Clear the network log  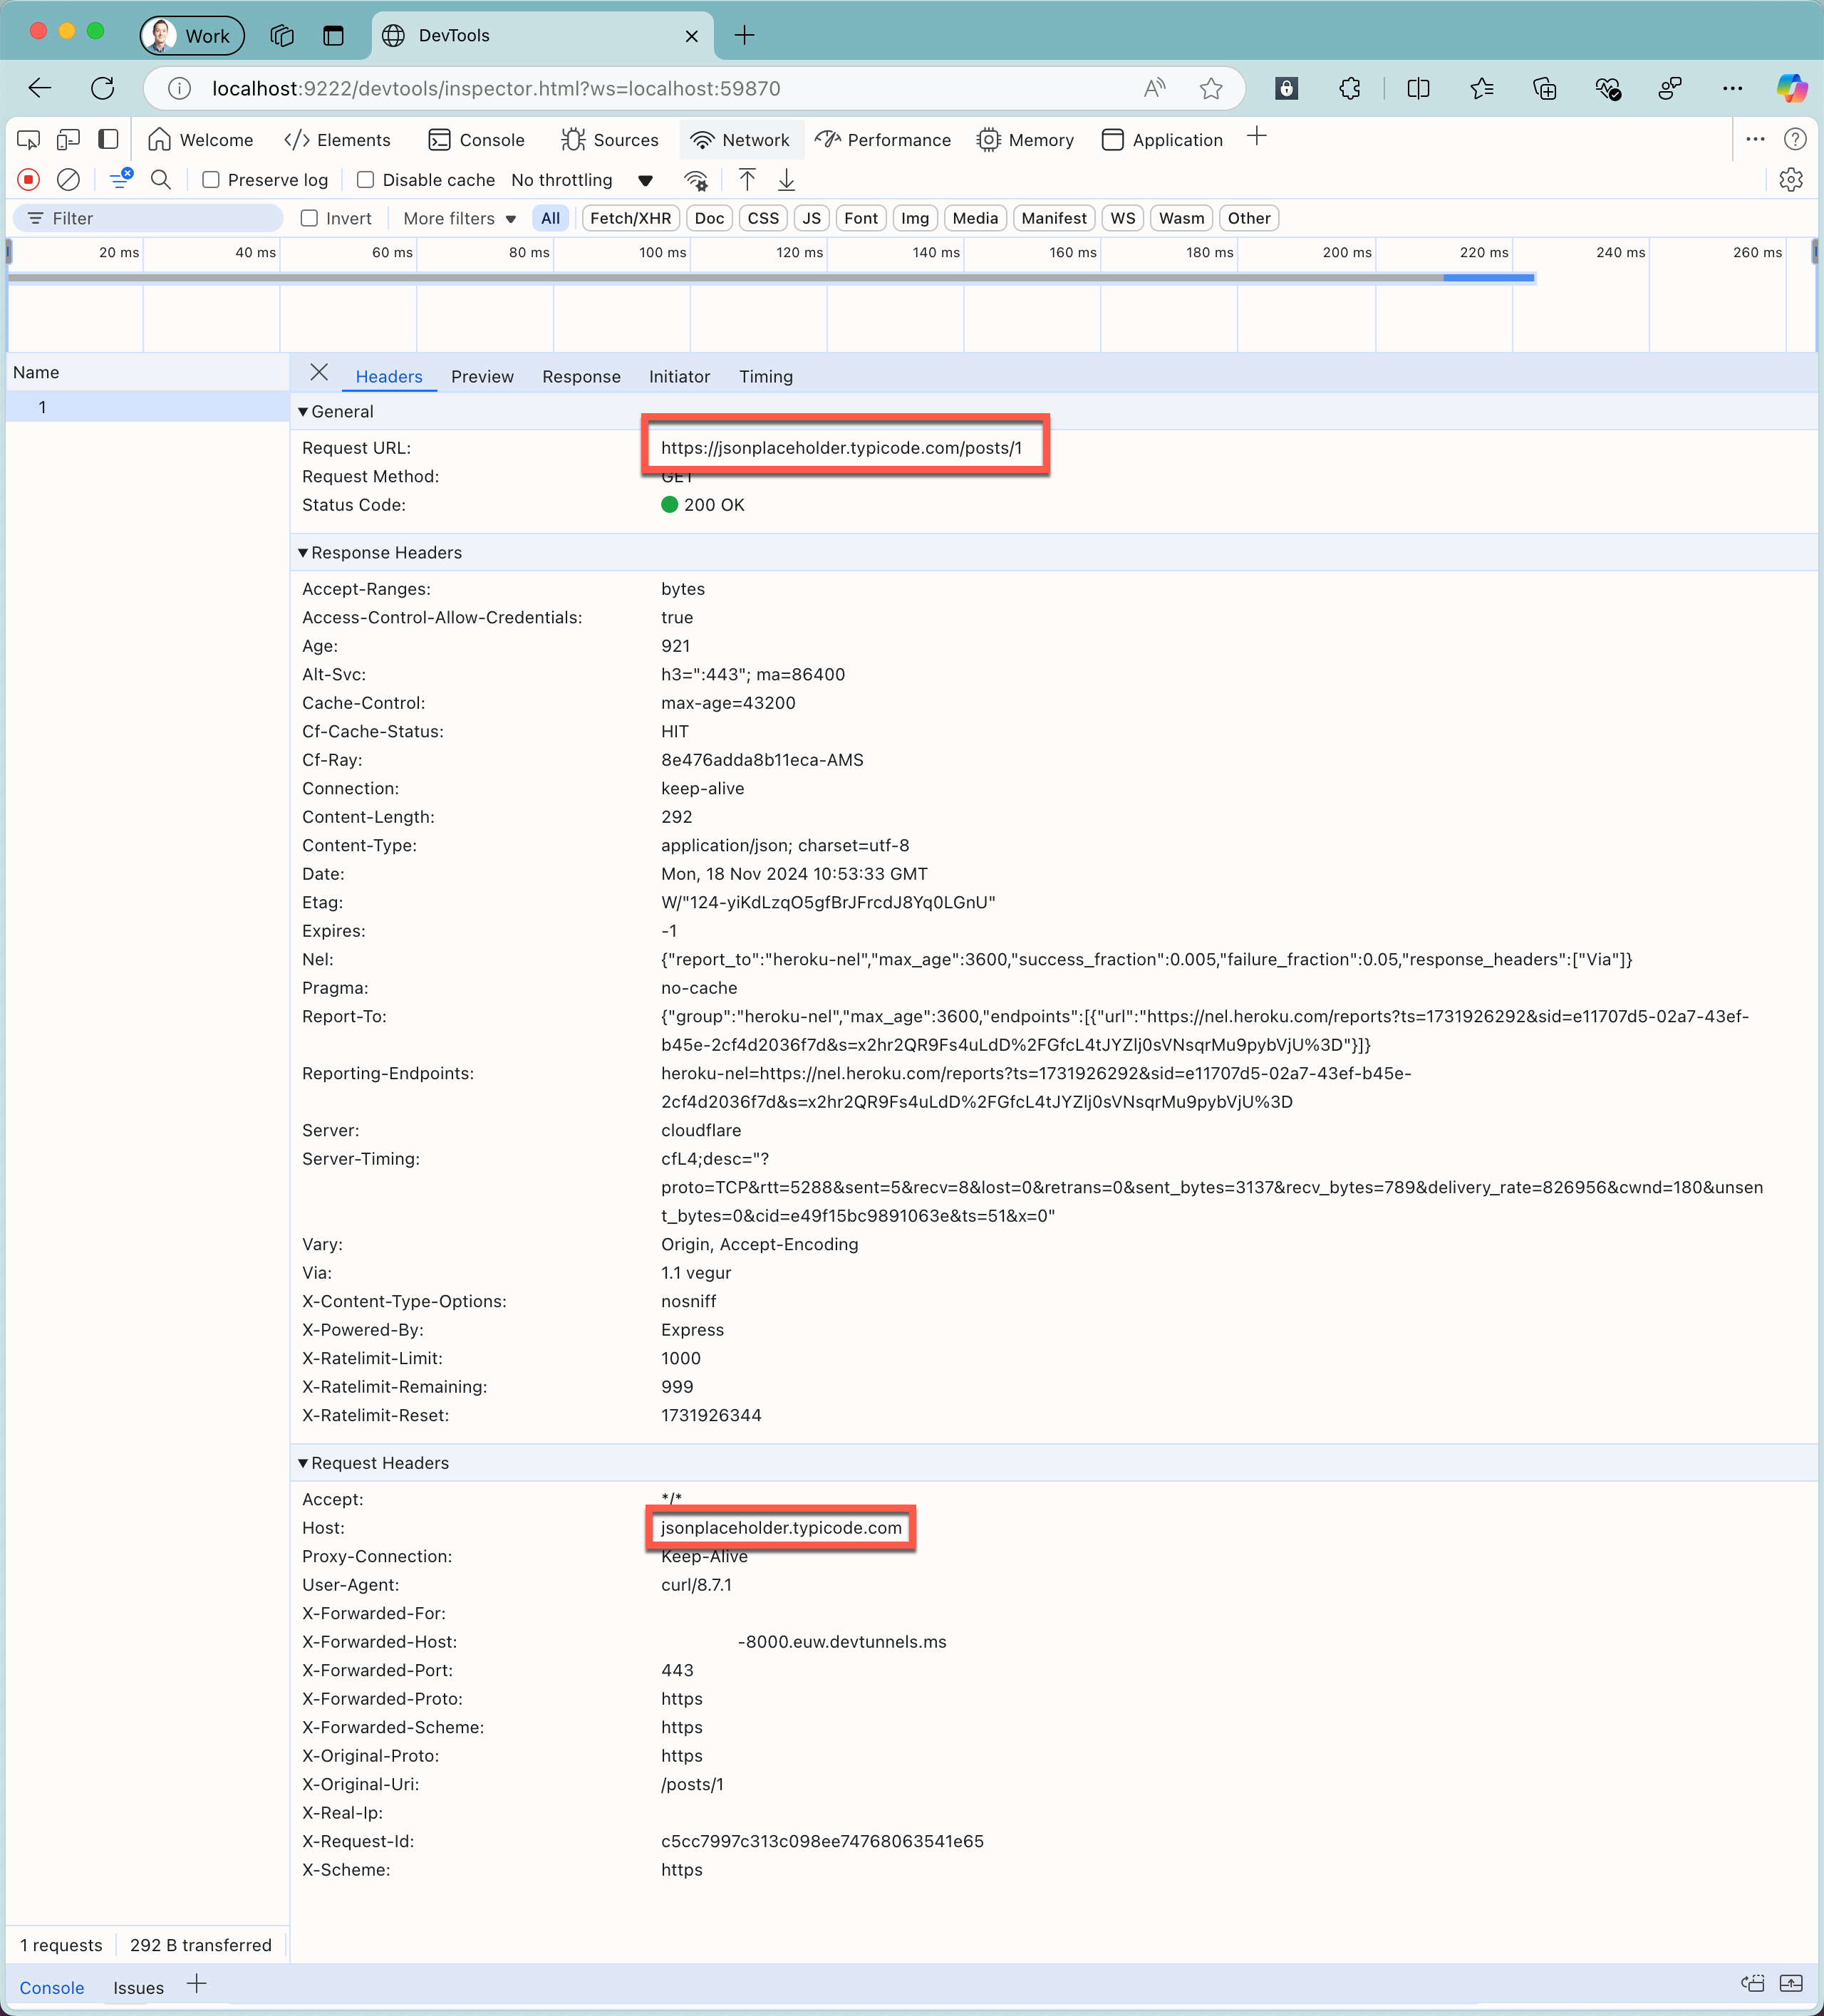click(68, 180)
